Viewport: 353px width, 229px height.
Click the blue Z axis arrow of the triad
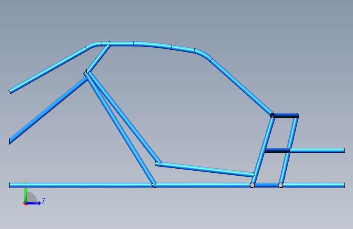click(x=34, y=203)
